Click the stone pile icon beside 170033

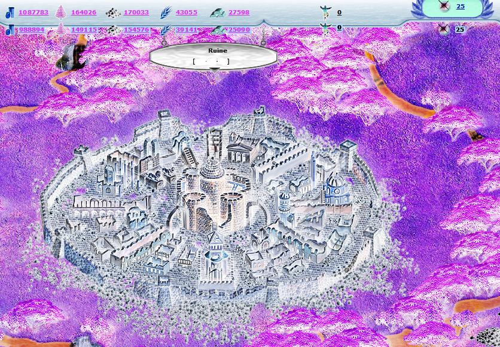click(113, 13)
